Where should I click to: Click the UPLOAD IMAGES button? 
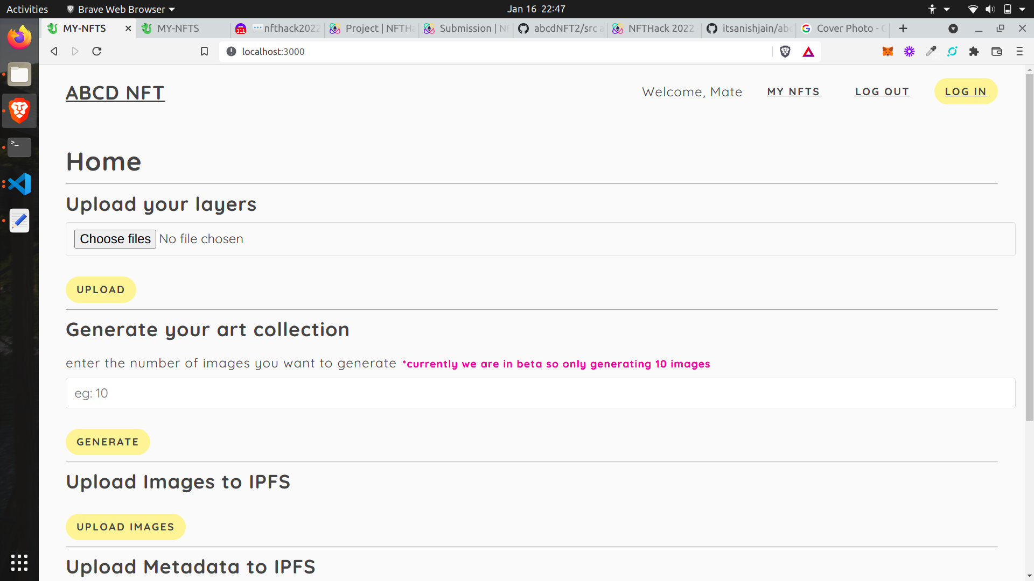pyautogui.click(x=125, y=527)
